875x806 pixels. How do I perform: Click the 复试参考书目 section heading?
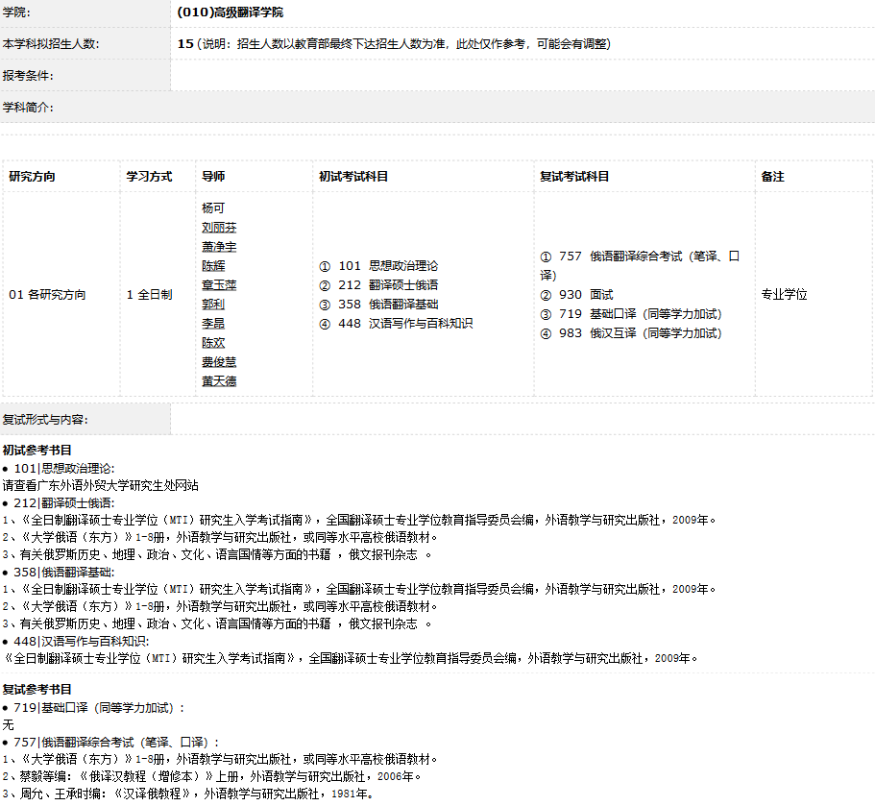pos(37,690)
